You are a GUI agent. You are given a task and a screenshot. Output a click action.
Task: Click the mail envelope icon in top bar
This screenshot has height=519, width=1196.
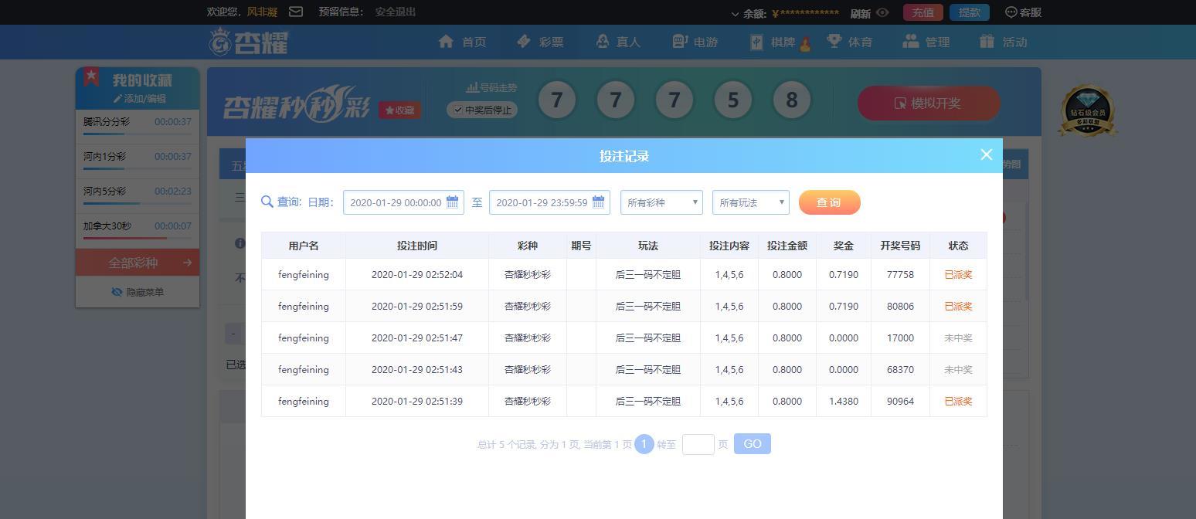tap(295, 12)
